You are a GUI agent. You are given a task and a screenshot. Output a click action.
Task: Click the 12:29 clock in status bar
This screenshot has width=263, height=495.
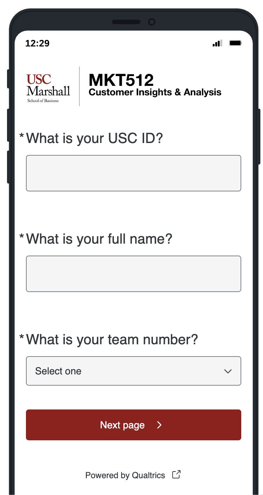point(38,43)
